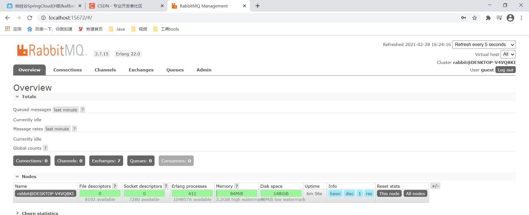Click the Socket descriptors help question mark
529x215 pixels.
click(166, 186)
